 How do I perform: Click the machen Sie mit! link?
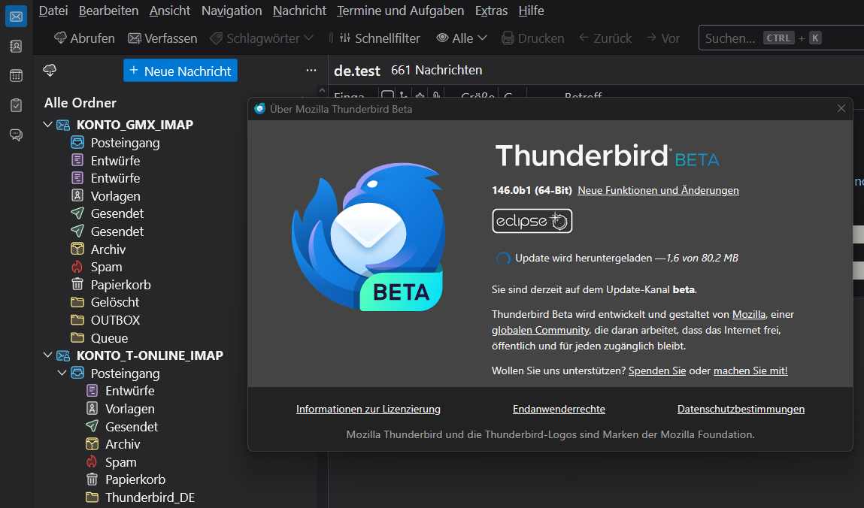750,371
